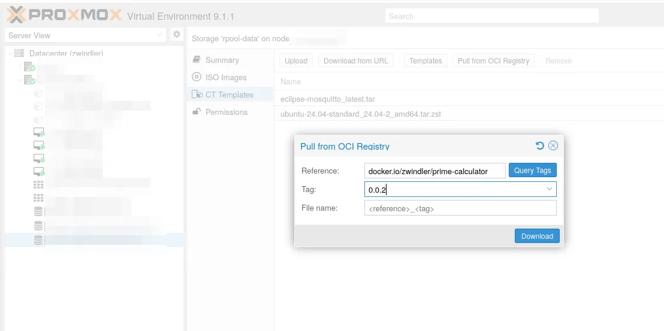Open the Tag dropdown arrow
The width and height of the screenshot is (664, 331).
click(x=550, y=189)
